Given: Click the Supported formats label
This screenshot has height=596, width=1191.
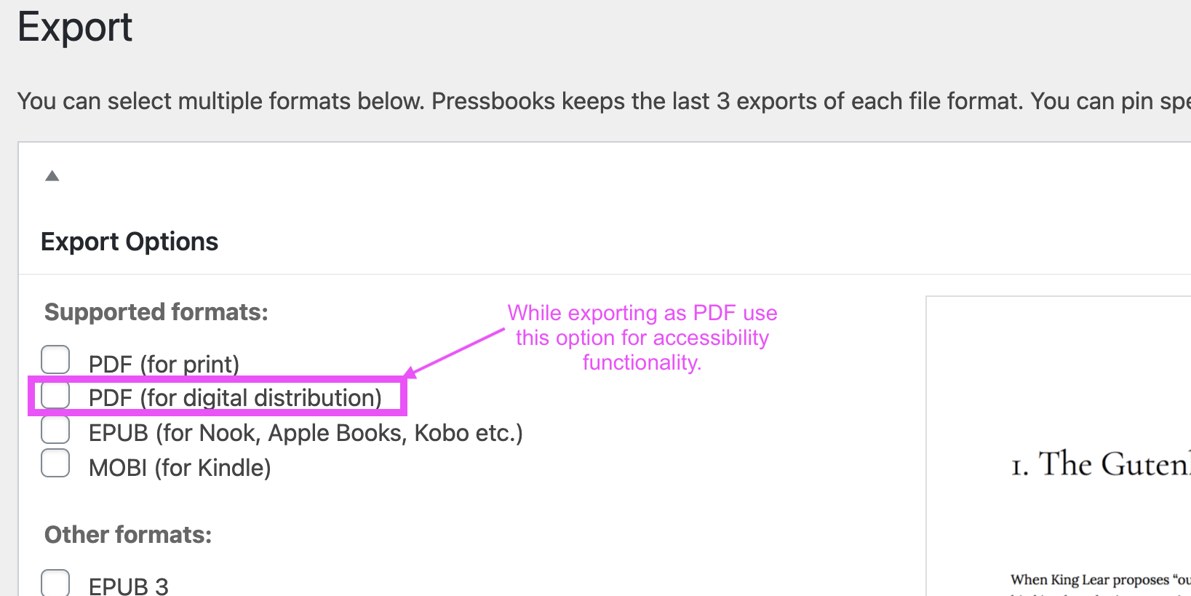Looking at the screenshot, I should 155,311.
